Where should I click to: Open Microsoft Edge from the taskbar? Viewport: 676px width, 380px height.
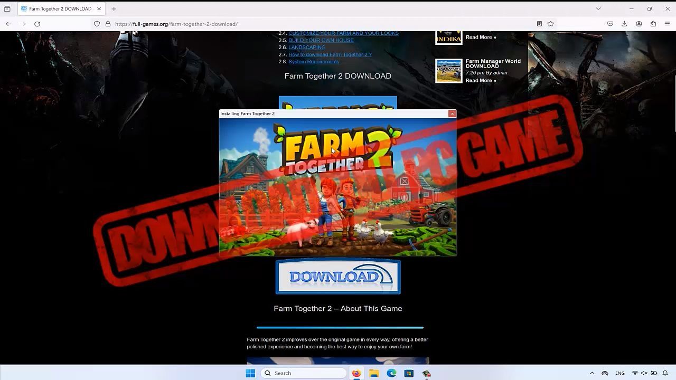[x=391, y=373]
